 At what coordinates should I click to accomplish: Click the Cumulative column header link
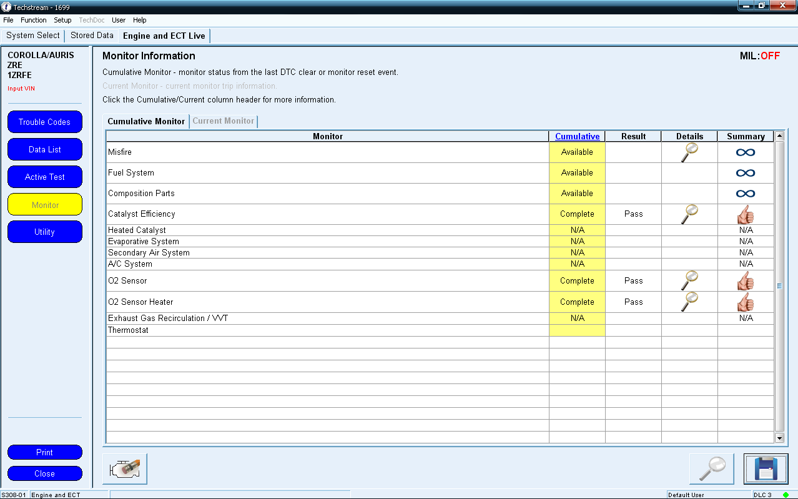tap(578, 136)
